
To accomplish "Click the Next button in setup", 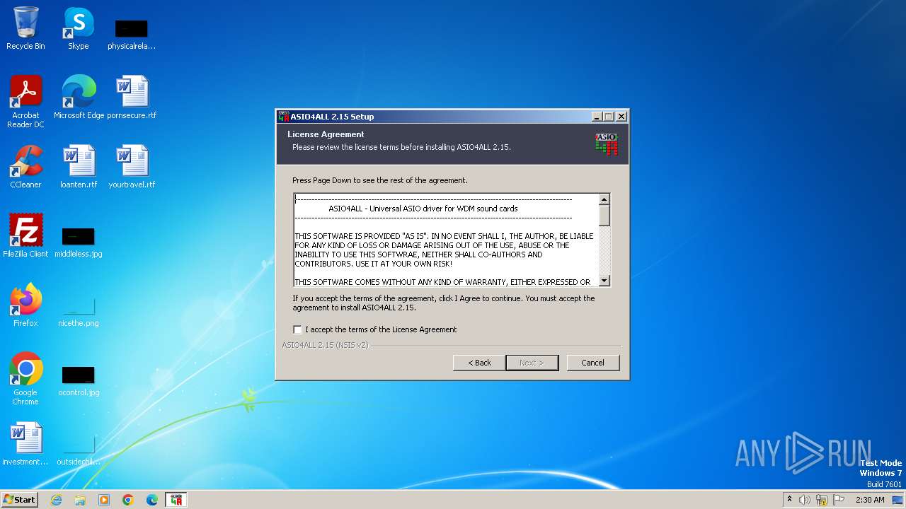I will 532,363.
